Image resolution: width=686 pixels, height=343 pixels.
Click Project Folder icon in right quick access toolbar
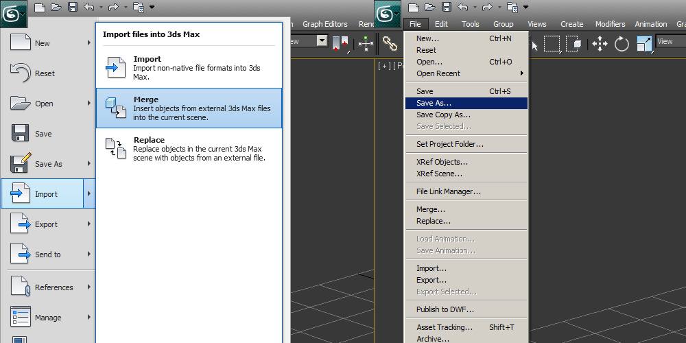point(512,7)
